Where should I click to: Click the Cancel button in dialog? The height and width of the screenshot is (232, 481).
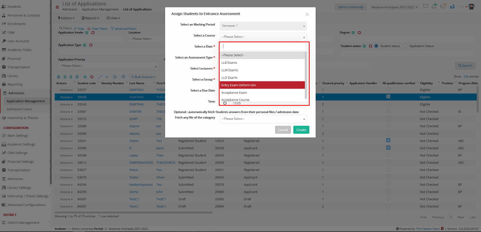(283, 130)
